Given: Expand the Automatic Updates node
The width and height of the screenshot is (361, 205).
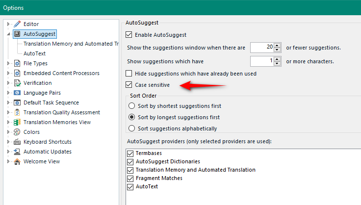Looking at the screenshot, I should click(8, 152).
